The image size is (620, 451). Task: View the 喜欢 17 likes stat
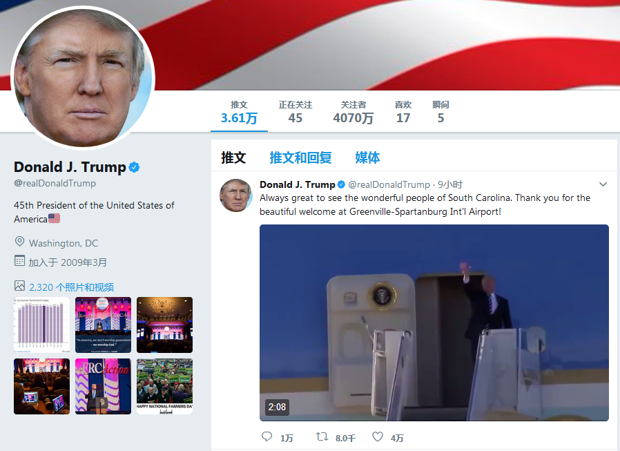click(x=403, y=112)
